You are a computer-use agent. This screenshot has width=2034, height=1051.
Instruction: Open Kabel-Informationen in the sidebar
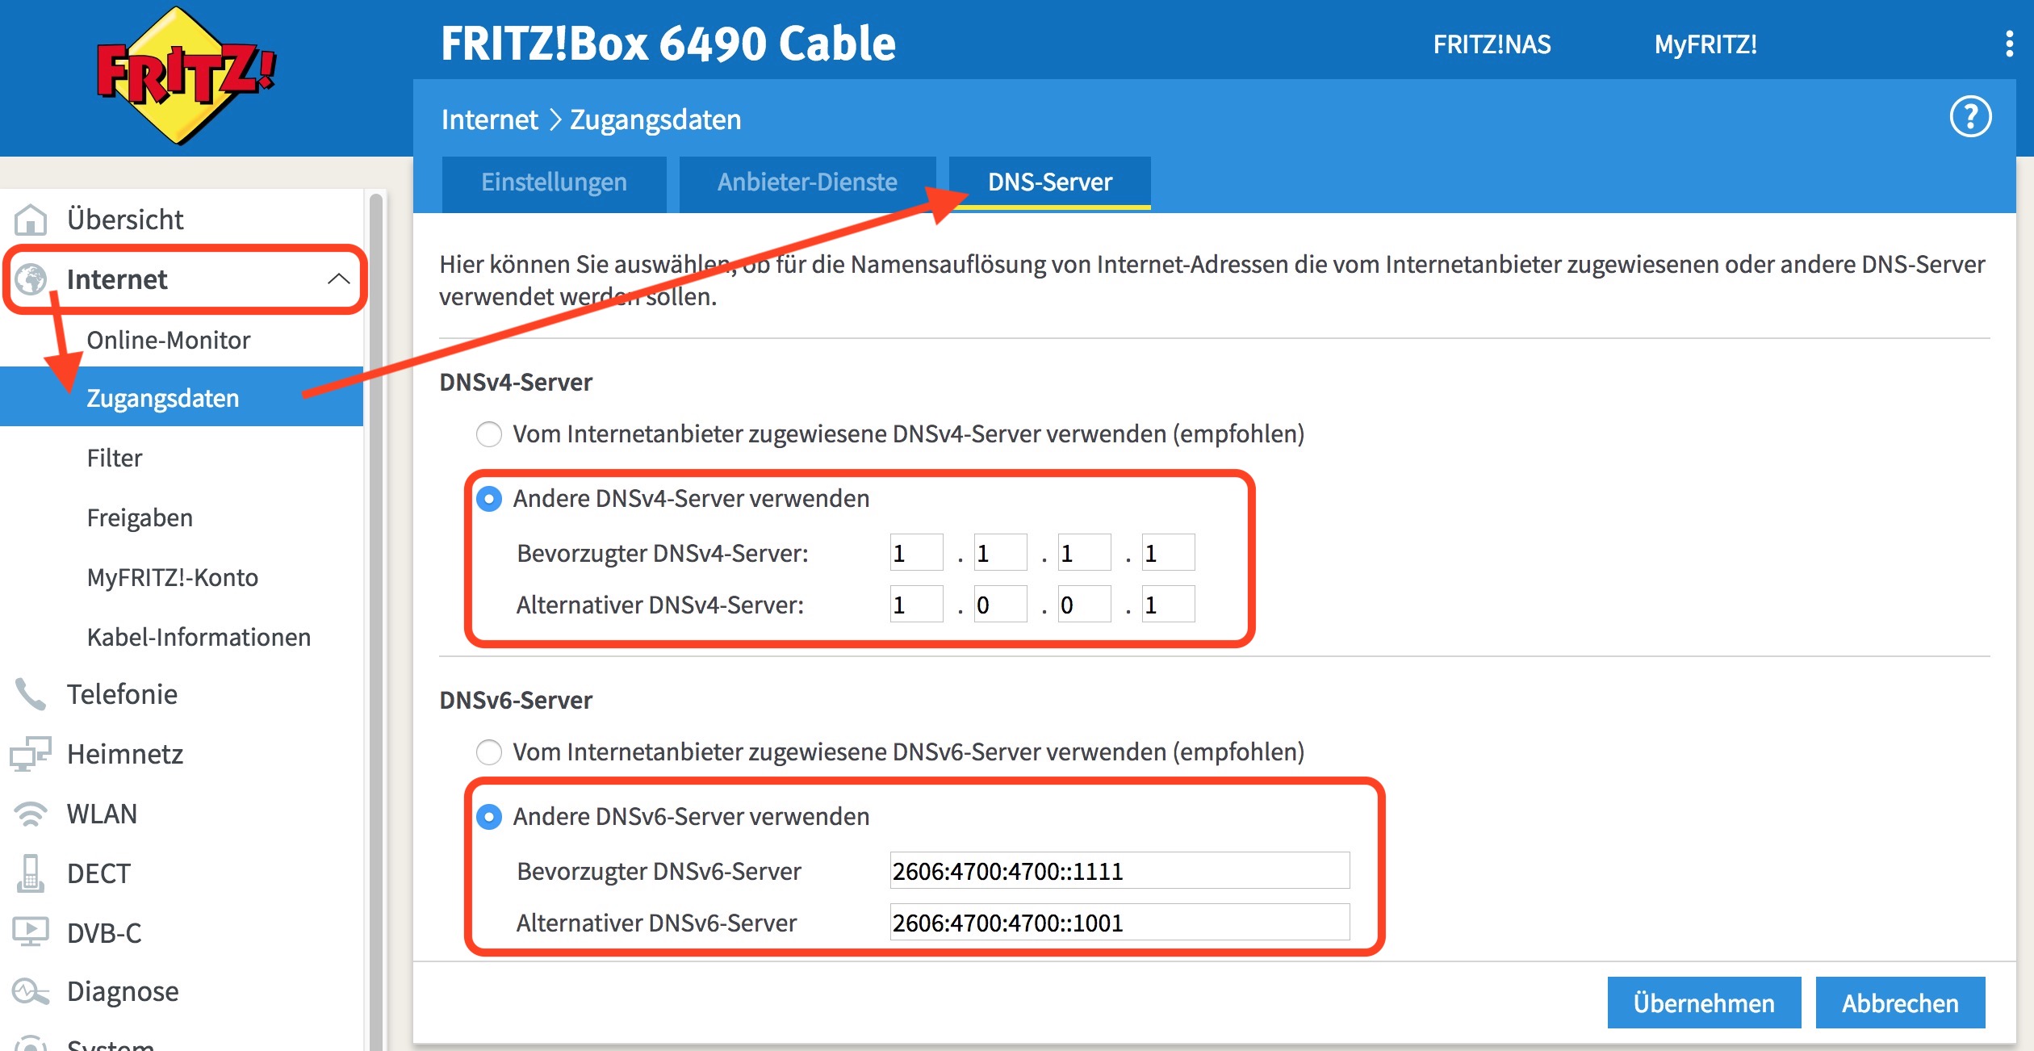coord(199,637)
